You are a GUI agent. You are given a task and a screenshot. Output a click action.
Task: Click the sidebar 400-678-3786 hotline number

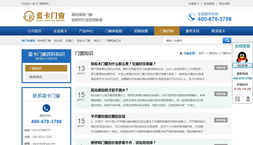point(46,121)
